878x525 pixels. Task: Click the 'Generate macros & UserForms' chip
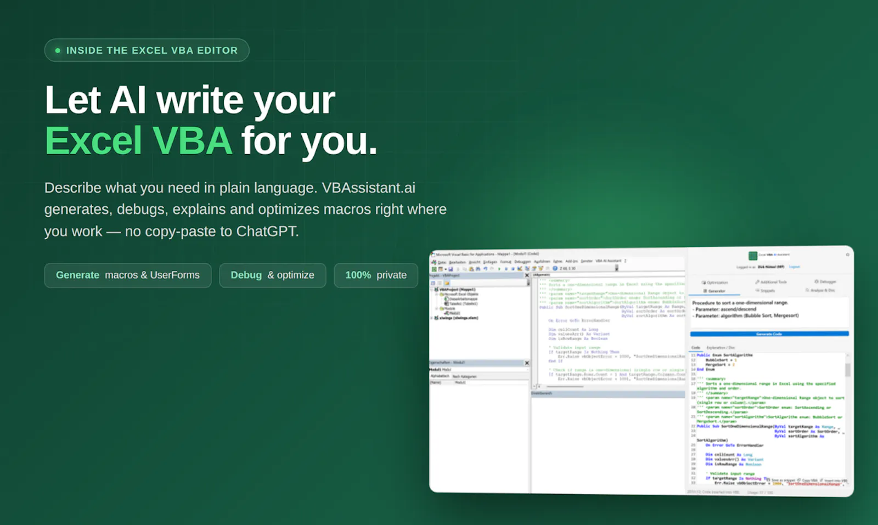(x=128, y=275)
